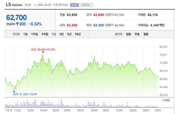This screenshot has height=114, width=175.
Task: Select the 10년 line chart period
Action: 78,34
